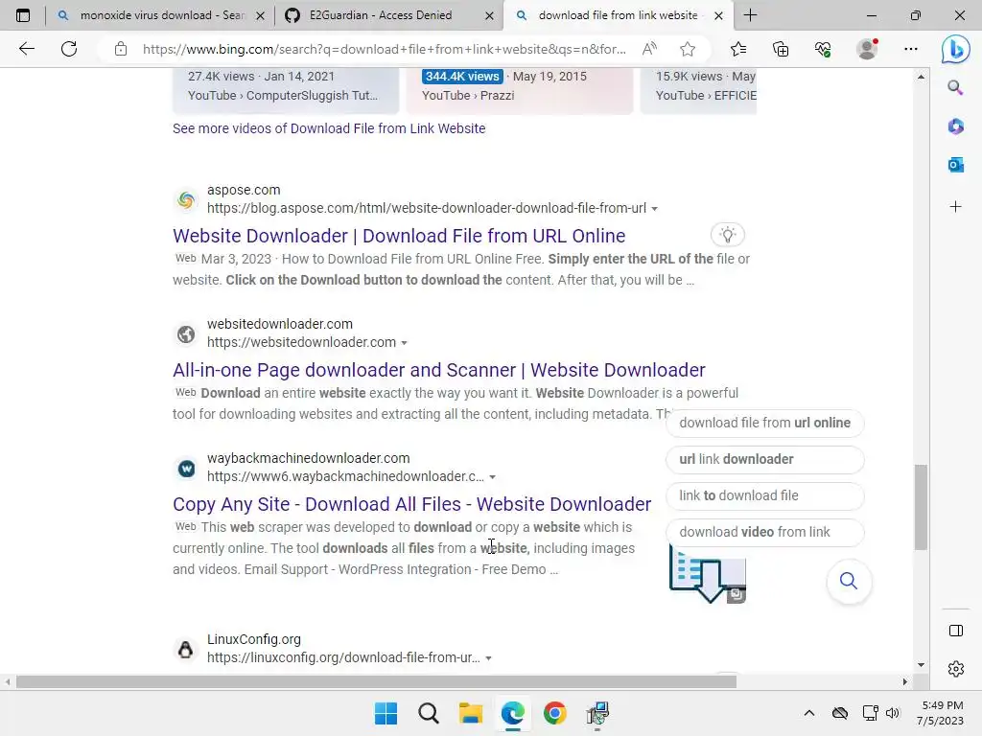
Task: Open Copy Any Site Website Downloader result
Action: click(412, 504)
